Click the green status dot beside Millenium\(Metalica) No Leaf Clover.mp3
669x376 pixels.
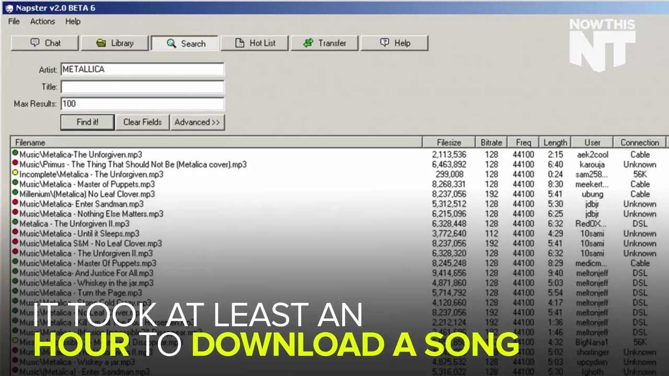tap(15, 193)
